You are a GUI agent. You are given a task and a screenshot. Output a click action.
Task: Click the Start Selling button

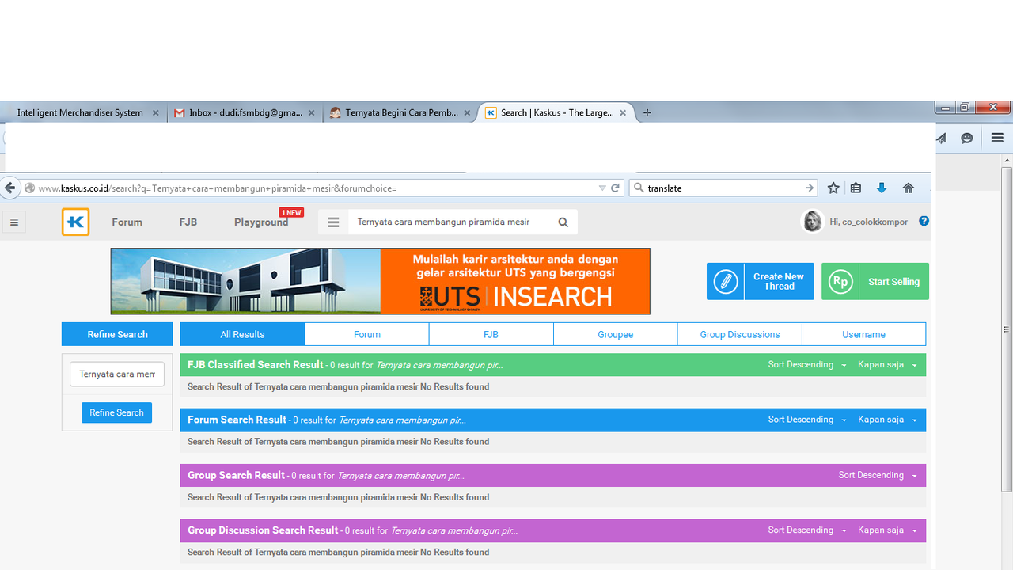point(875,282)
